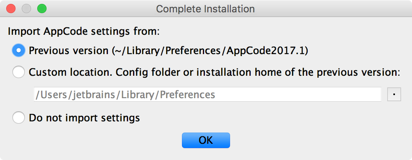Open folder browser via the ellipsis button
The image size is (412, 160).
click(394, 94)
